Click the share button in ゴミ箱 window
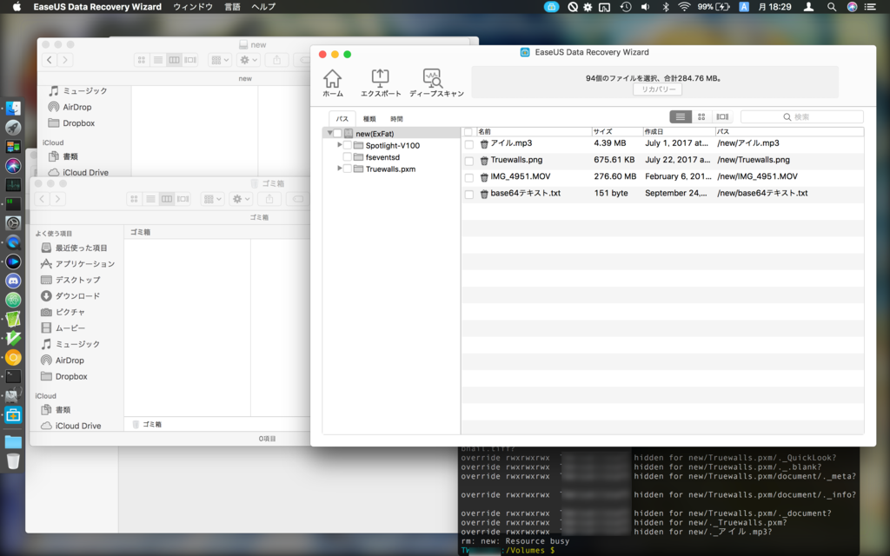 (269, 199)
